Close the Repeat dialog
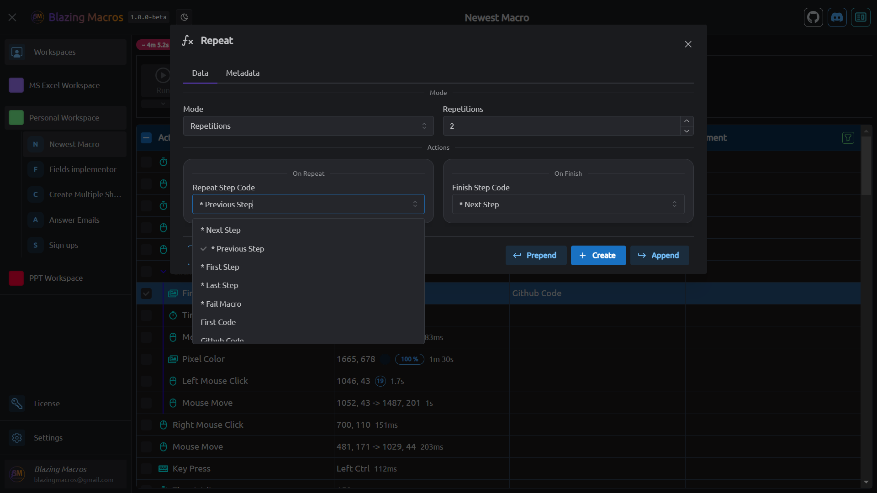 coord(688,44)
